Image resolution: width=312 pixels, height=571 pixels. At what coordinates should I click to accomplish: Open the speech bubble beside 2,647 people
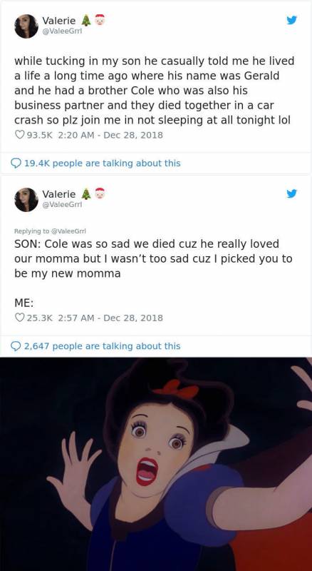(x=16, y=346)
